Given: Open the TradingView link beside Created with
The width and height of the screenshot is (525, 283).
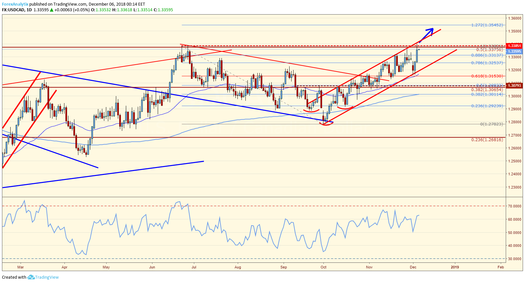Looking at the screenshot, I should coord(47,277).
